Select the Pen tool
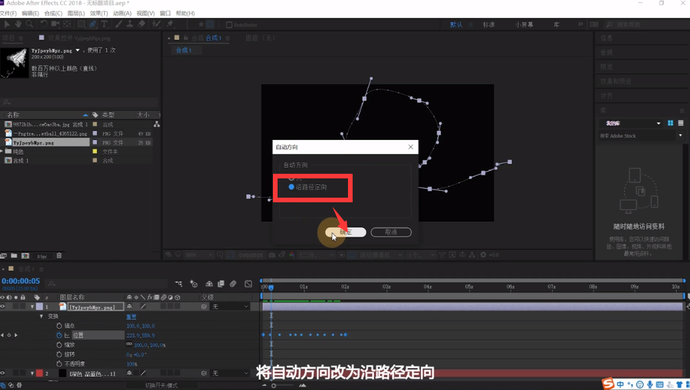This screenshot has height=390, width=690. 93,24
